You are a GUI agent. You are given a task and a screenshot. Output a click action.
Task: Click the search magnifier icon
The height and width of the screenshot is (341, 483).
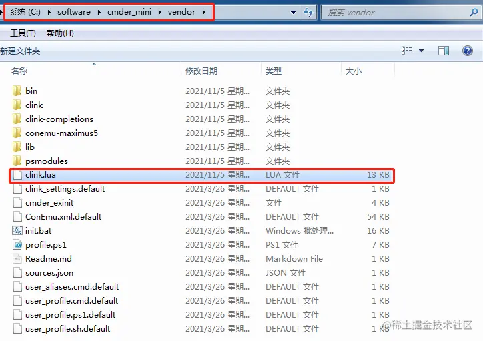(x=474, y=12)
